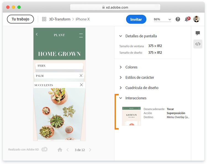
Task: Expand the Estilos de carácter section
Action: tap(121, 77)
